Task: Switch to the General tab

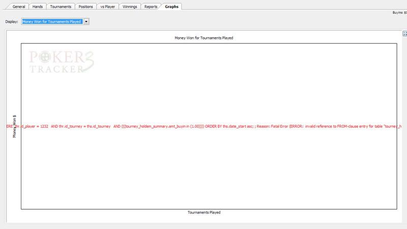Action: pyautogui.click(x=18, y=7)
